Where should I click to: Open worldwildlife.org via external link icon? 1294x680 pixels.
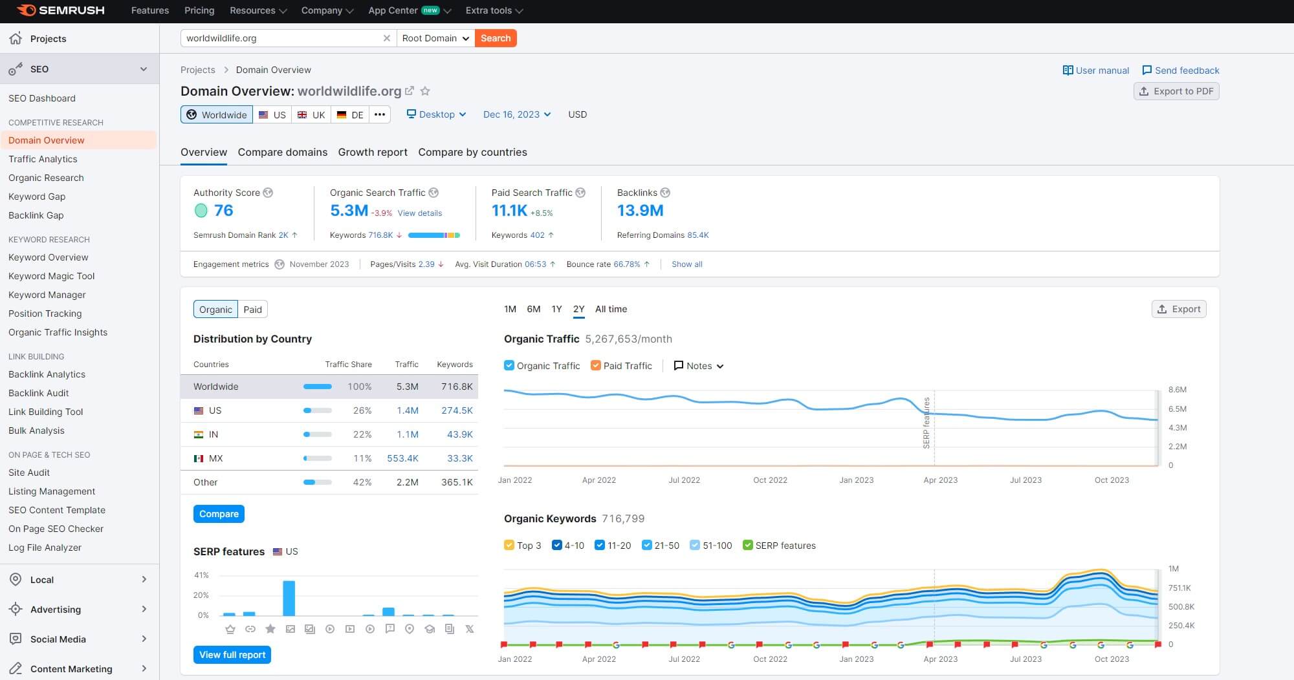point(410,90)
